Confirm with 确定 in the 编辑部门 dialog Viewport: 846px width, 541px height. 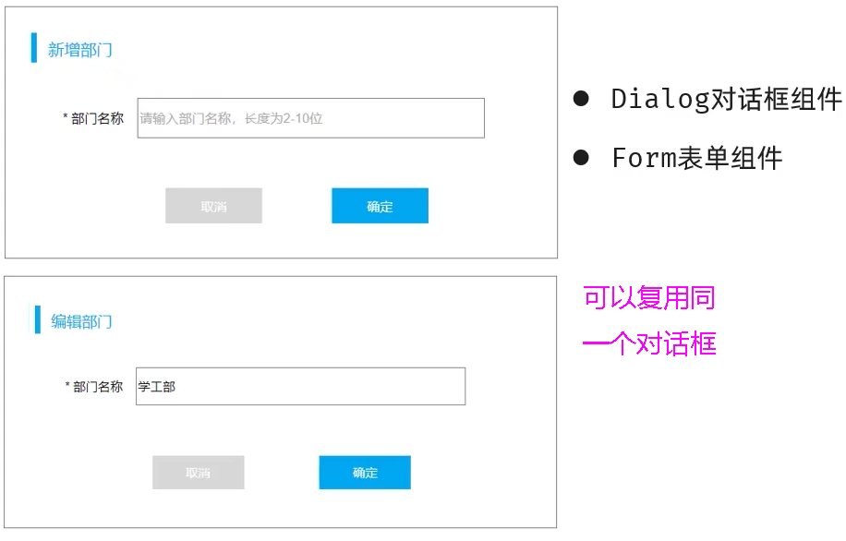pos(365,473)
